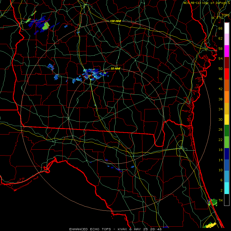Click the light pink legend swatch

tap(227, 40)
